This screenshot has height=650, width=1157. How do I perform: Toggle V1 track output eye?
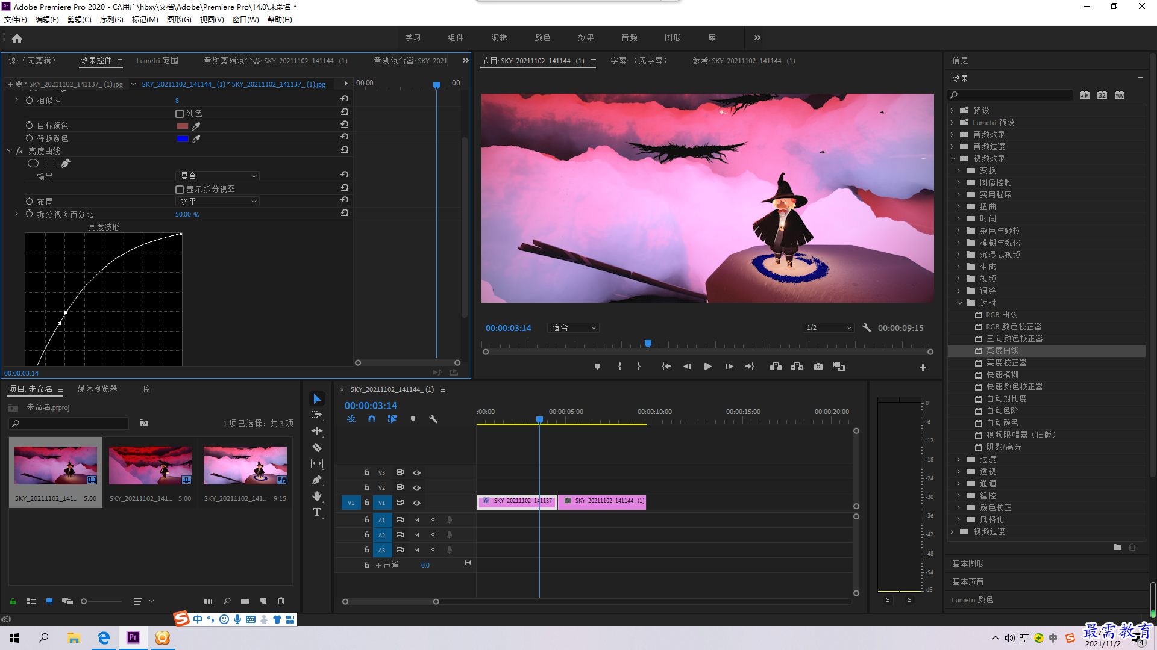tap(416, 503)
